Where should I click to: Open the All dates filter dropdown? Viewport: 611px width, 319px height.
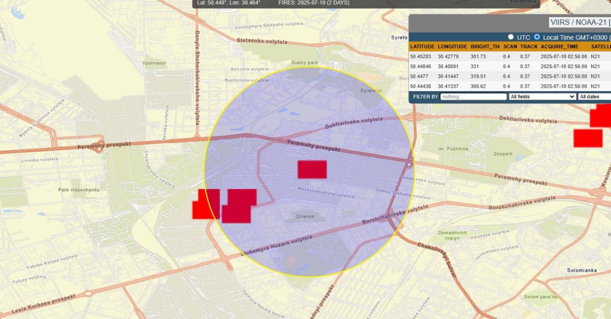point(594,97)
